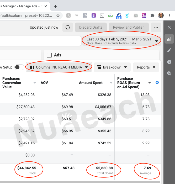Sort by Amount Spent column header
Viewport: 175px width, 184px height.
tap(91, 83)
